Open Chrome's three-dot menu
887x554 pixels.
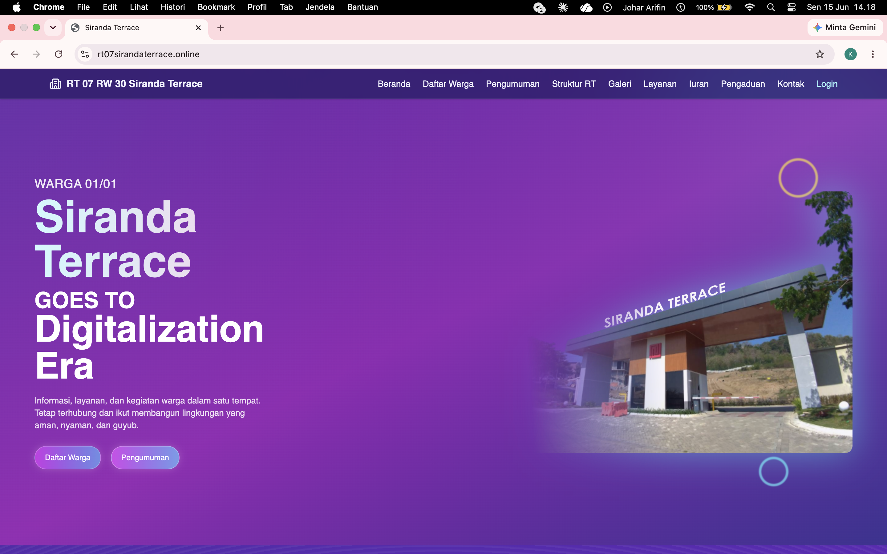[873, 54]
